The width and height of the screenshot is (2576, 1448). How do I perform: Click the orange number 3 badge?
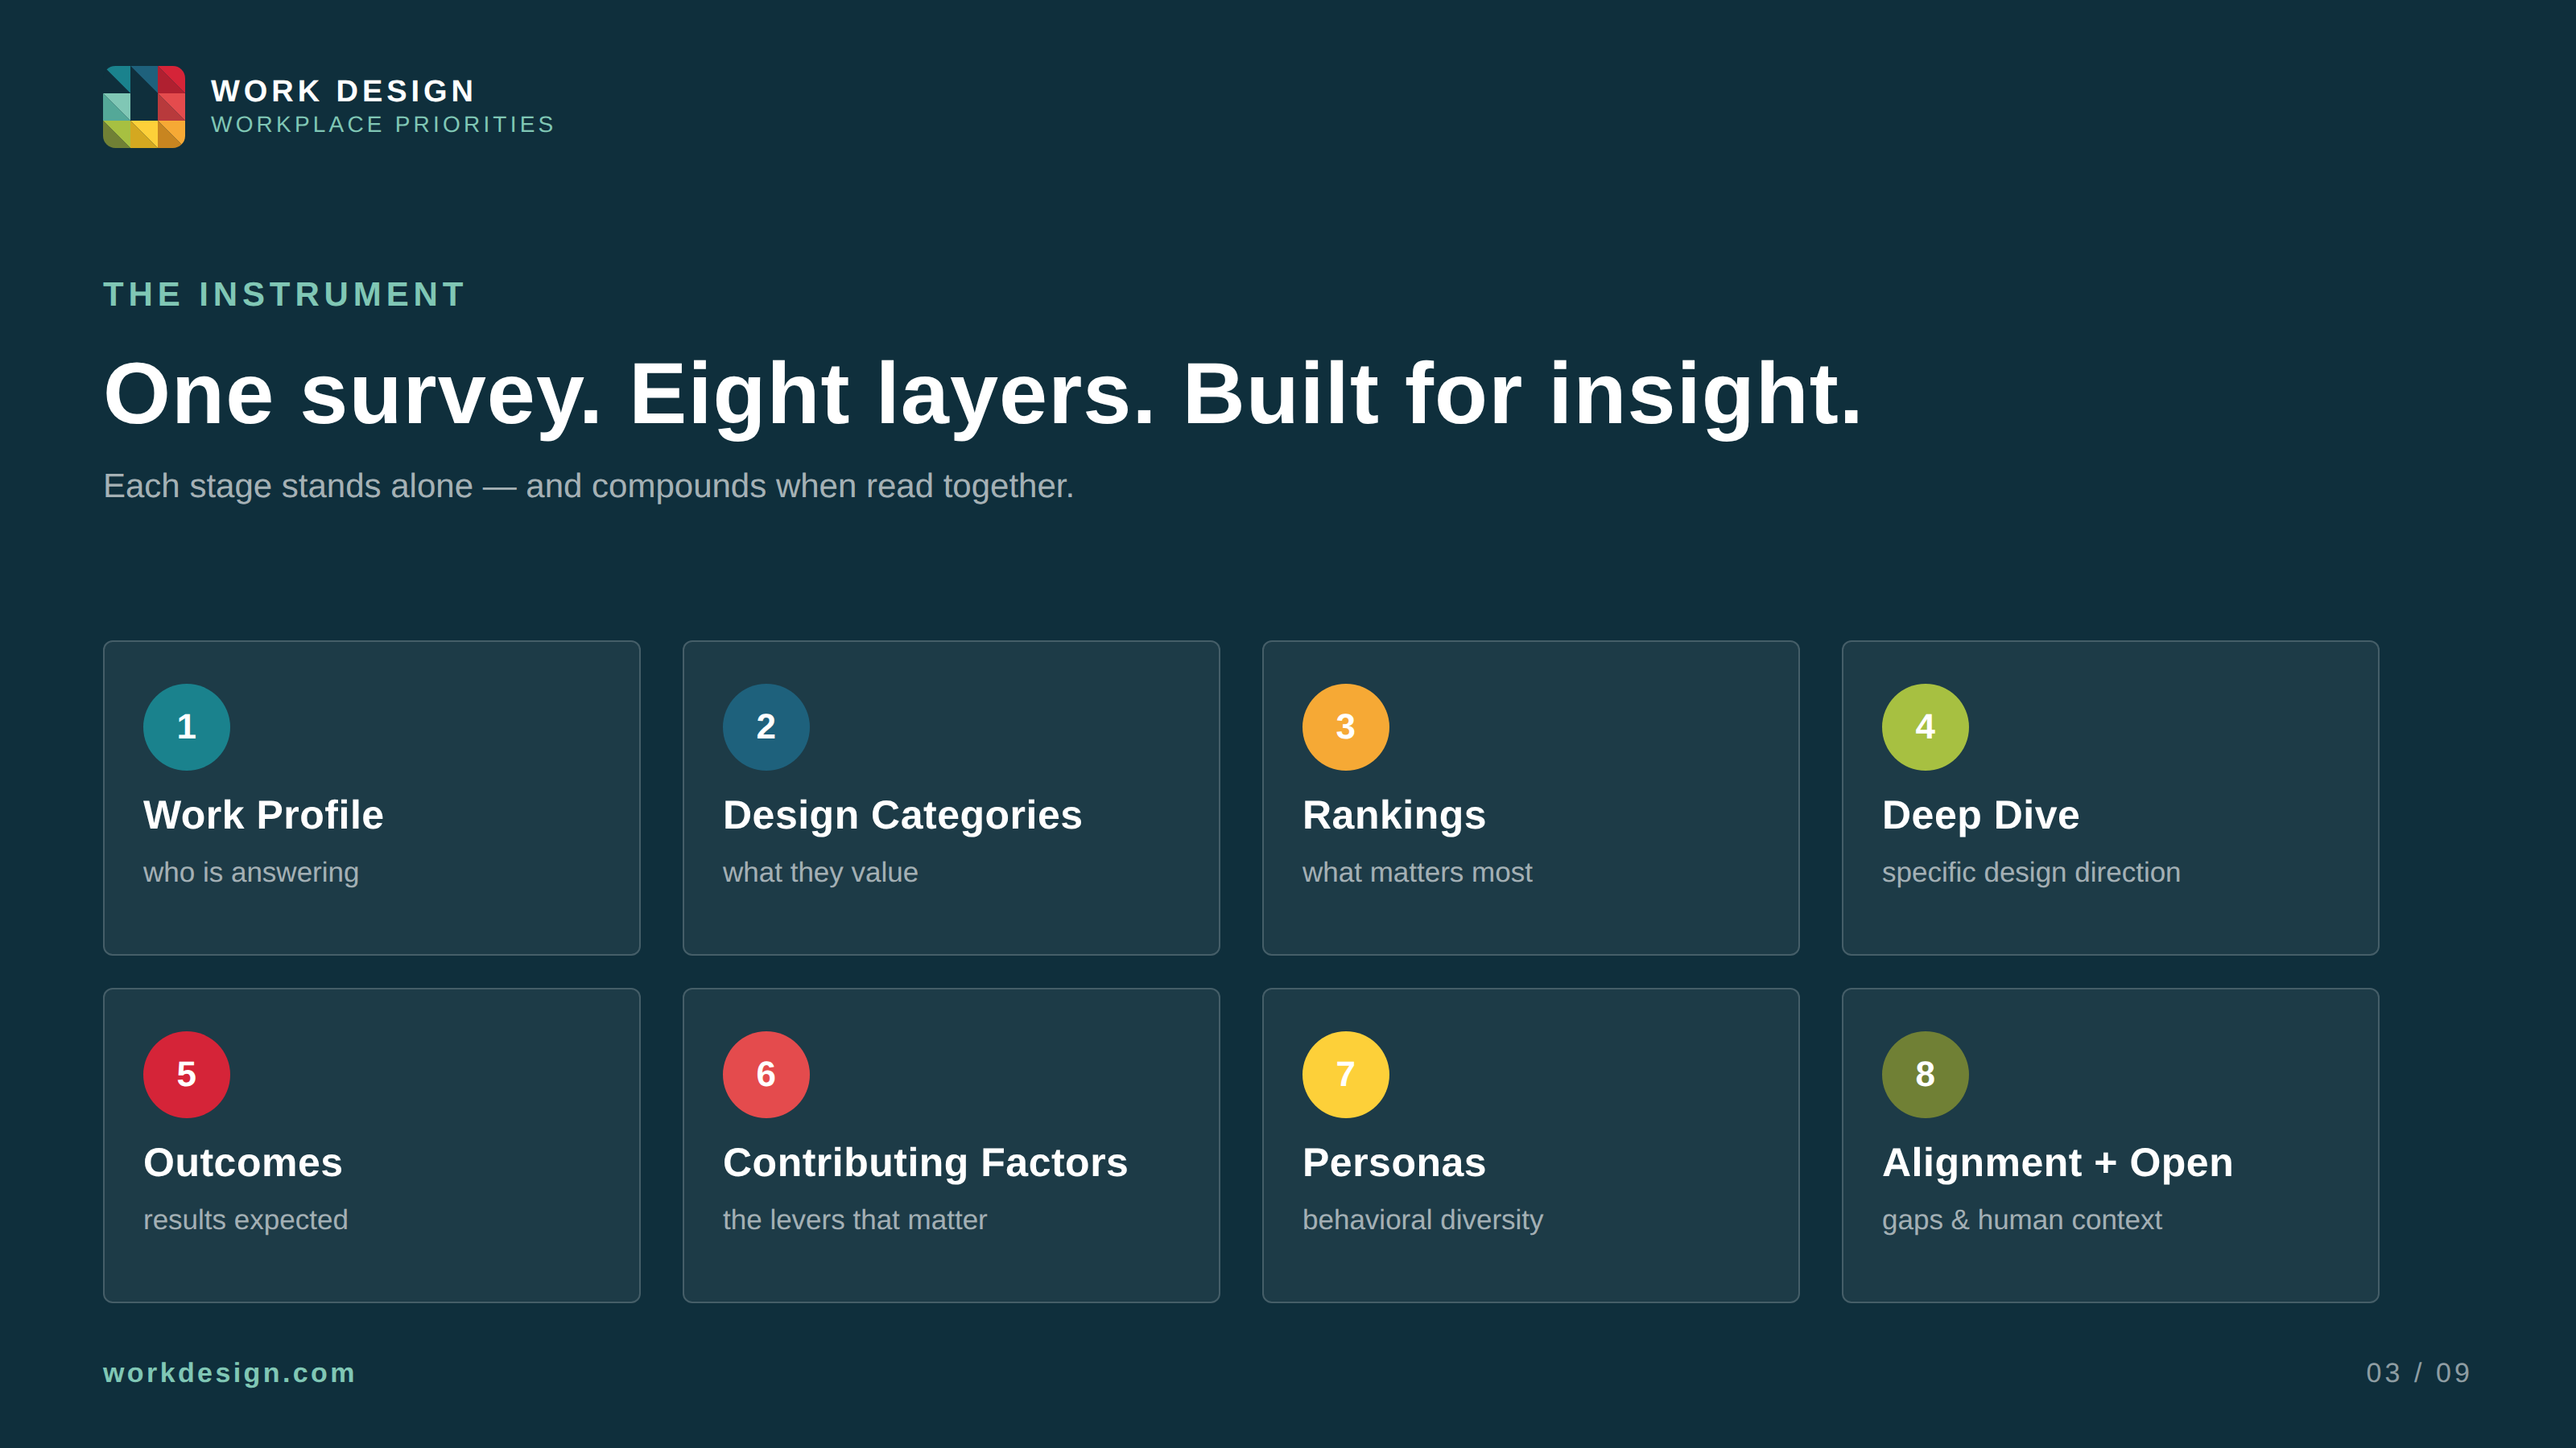pos(1345,726)
